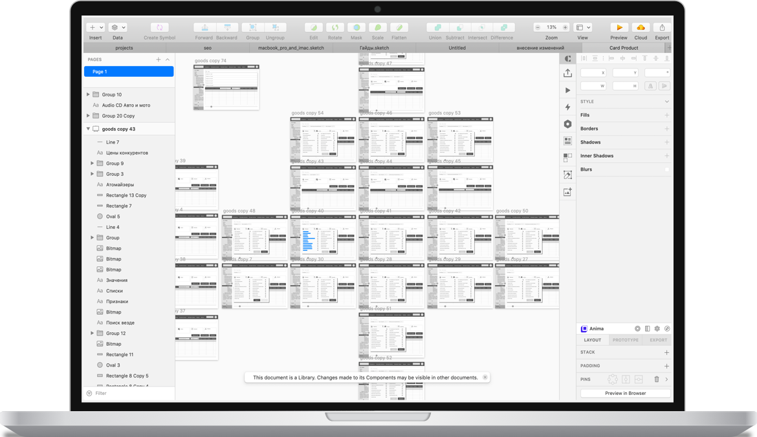The image size is (757, 437).
Task: Add a new Shadow with plus
Action: click(666, 142)
